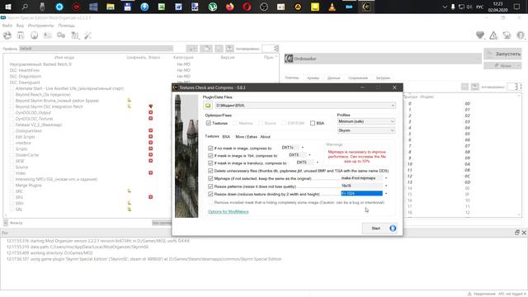528x297 pixels.
Task: Toggle the Textures optimizer checkbox
Action: point(209,123)
